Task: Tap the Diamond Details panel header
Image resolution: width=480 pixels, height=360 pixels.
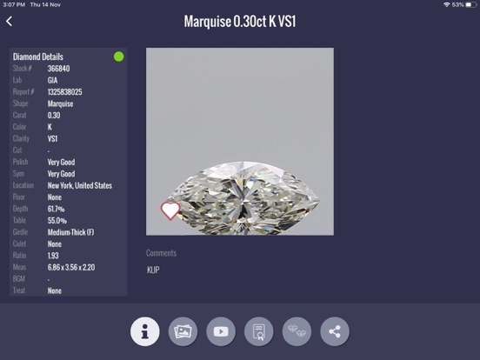Action: 38,57
